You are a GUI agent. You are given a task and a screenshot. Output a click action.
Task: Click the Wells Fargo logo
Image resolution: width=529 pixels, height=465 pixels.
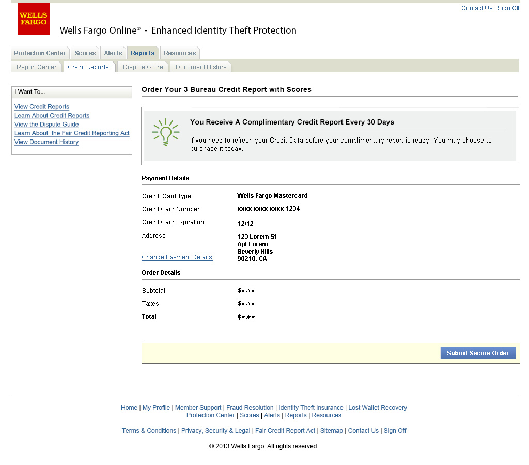[x=34, y=19]
